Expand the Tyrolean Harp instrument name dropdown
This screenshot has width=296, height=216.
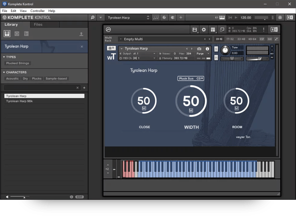[122, 49]
